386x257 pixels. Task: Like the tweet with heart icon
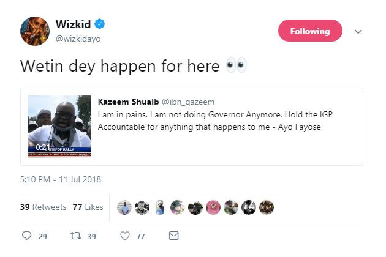125,236
